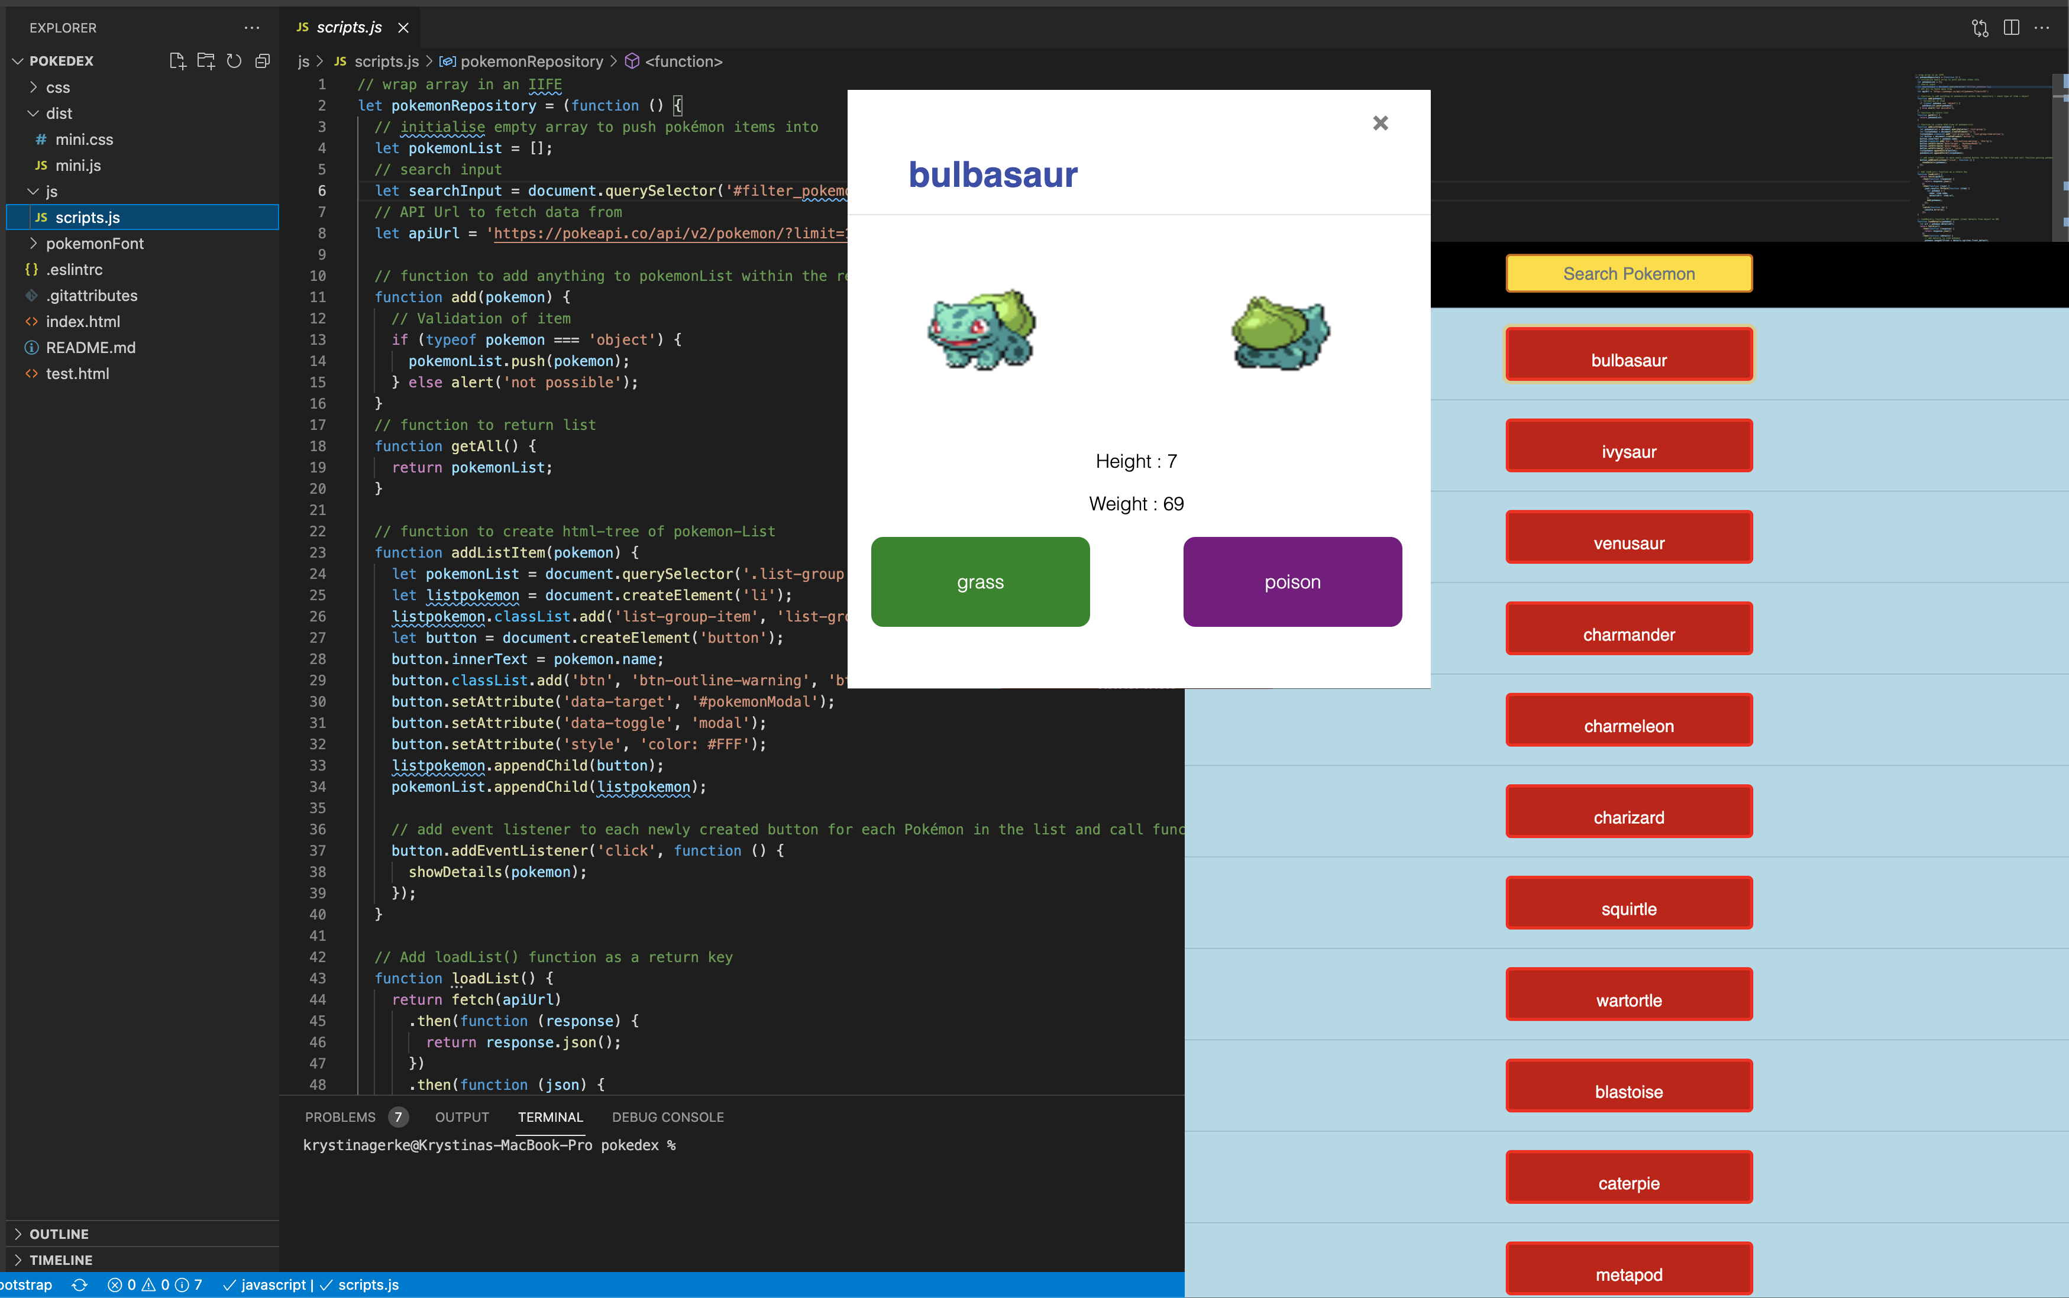Screen dimensions: 2069x1298
Task: Switch to the PROBLEMS panel tab
Action: (340, 1117)
